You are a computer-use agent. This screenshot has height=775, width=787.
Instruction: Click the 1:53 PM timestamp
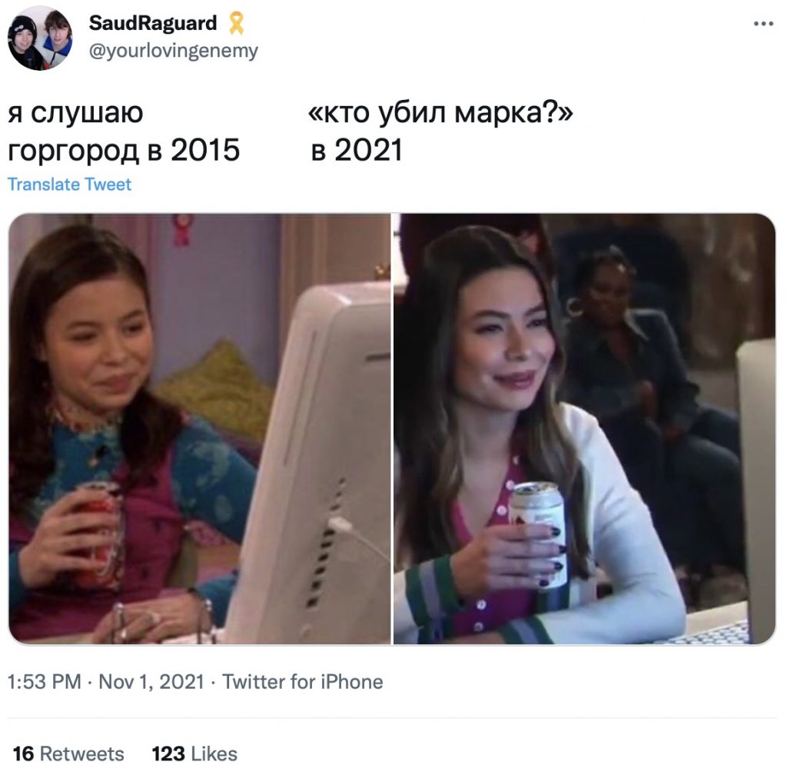(x=44, y=682)
